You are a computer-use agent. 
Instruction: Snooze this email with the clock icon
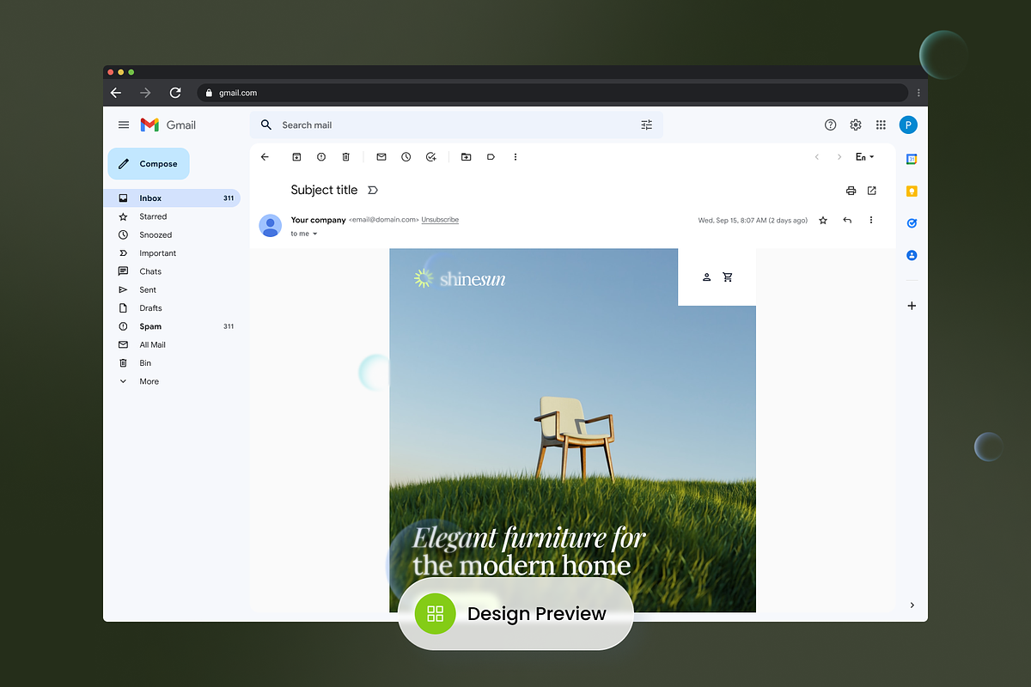click(x=406, y=157)
